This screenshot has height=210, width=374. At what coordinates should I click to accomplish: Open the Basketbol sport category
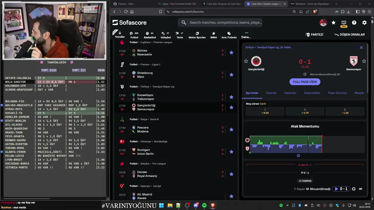[150, 35]
